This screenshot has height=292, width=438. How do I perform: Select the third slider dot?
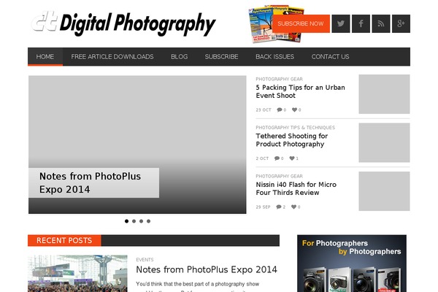[x=142, y=221]
